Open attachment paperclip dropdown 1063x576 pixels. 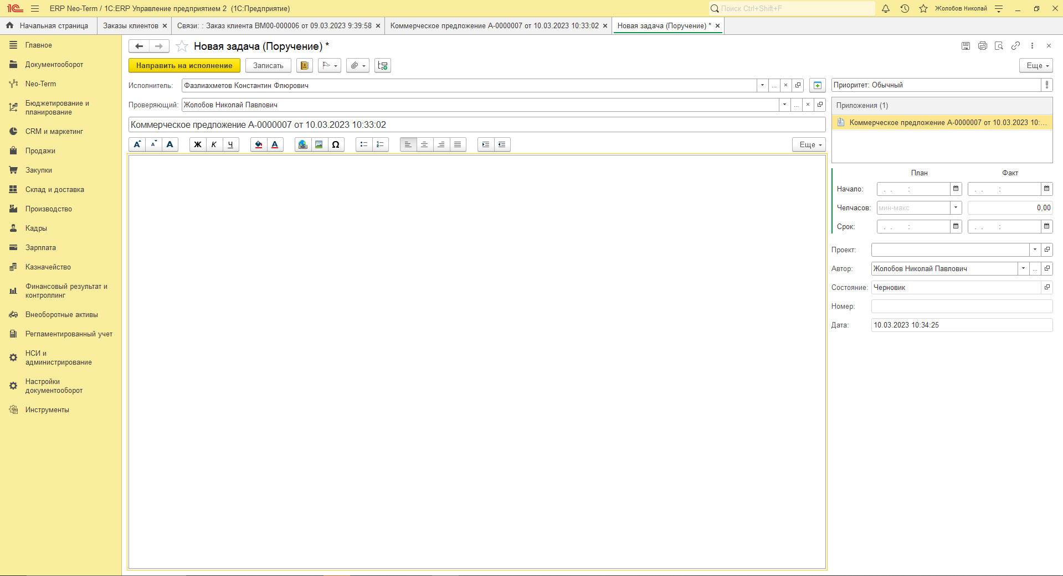tap(358, 65)
